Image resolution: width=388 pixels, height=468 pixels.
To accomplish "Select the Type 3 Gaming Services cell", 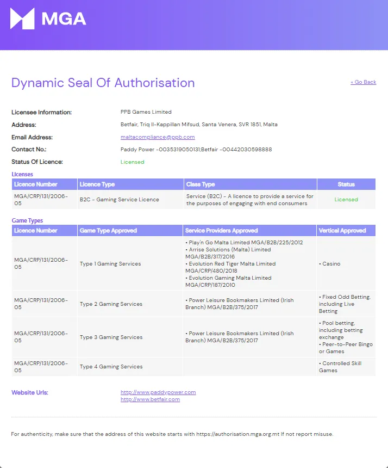I will click(x=111, y=337).
